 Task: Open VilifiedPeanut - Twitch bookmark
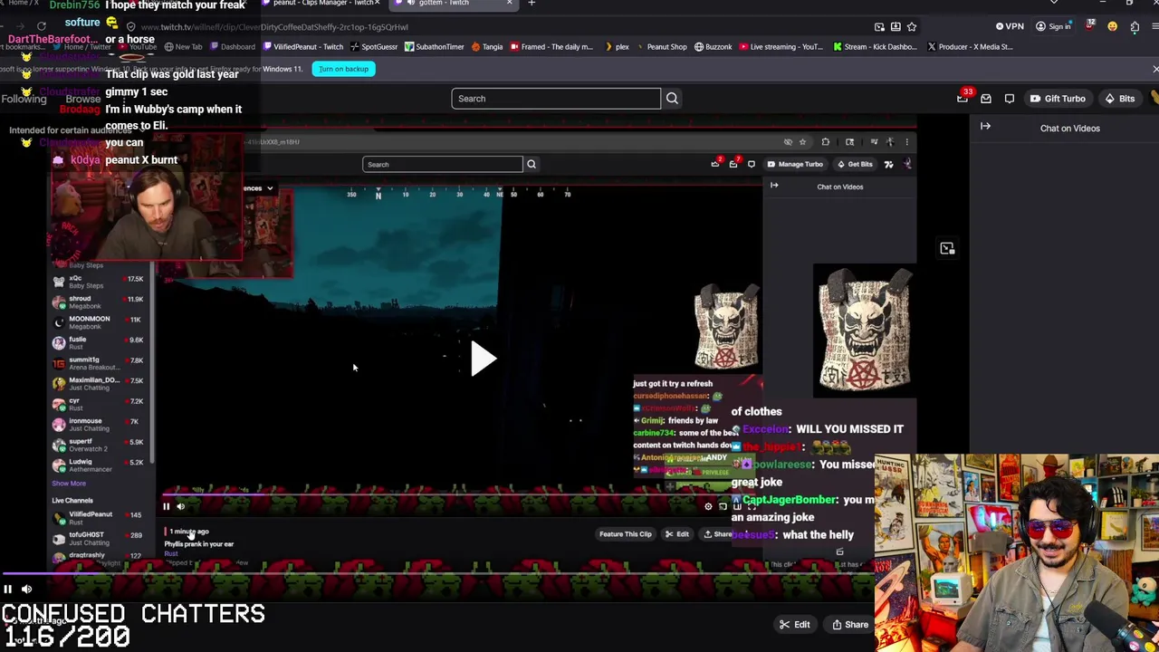coord(303,47)
